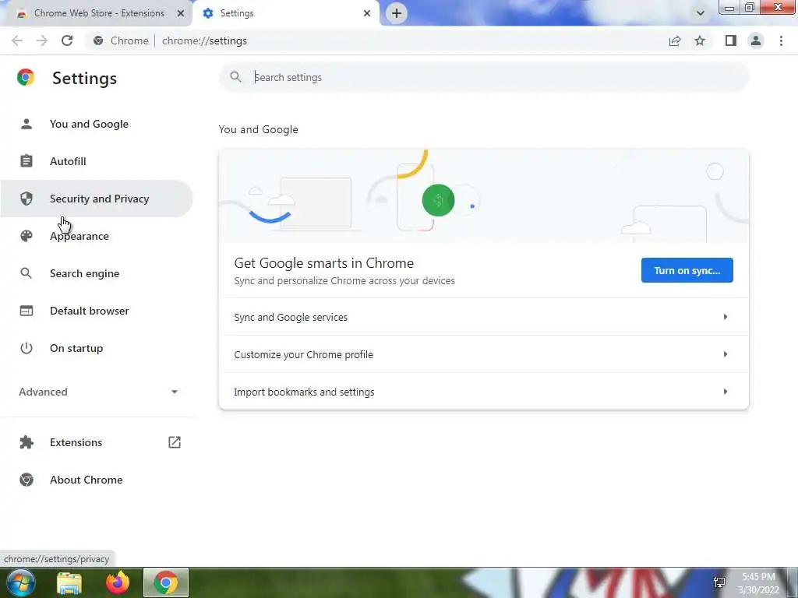Viewport: 798px width, 598px height.
Task: Click arrow on Import bookmarks and settings
Action: pyautogui.click(x=726, y=392)
